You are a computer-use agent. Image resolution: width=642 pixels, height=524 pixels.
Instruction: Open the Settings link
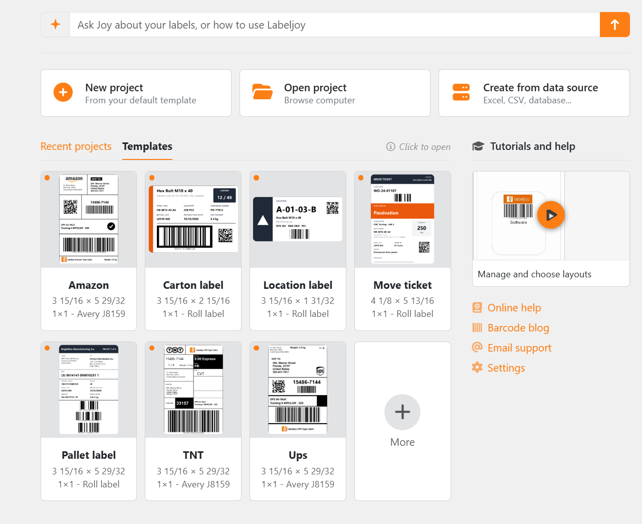point(506,368)
